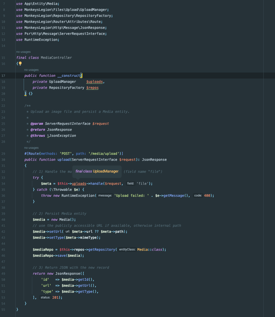Click the underlined $uploads constructor parameter

click(x=94, y=82)
